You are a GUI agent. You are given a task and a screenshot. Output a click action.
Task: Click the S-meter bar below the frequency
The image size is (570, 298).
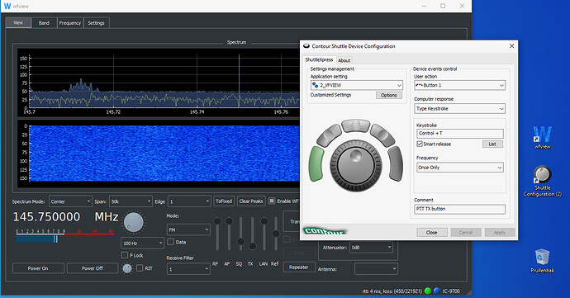point(65,237)
